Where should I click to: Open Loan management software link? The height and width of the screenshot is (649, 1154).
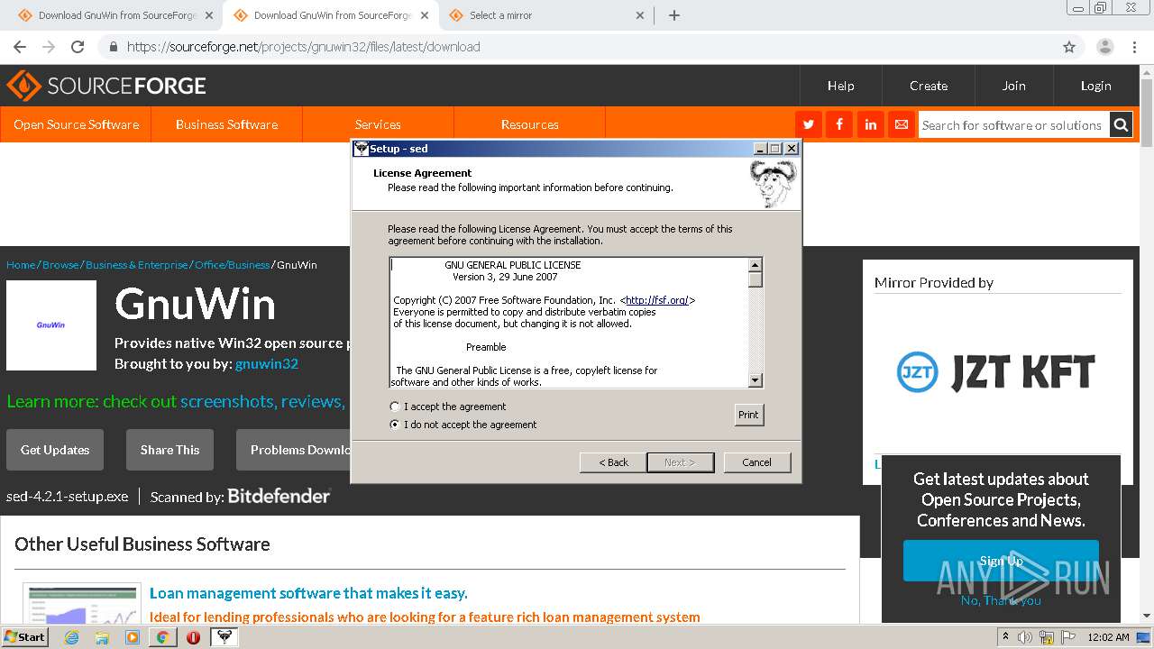coord(308,593)
